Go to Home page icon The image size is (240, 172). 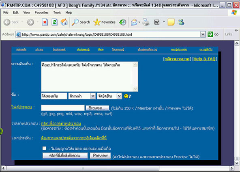[x=64, y=22]
